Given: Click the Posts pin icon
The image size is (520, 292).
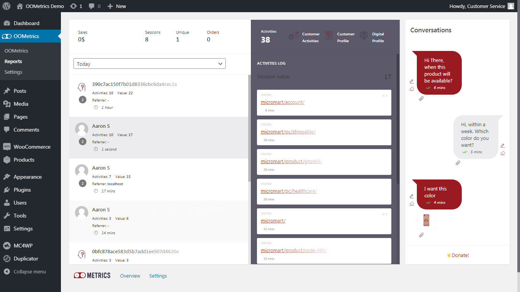Looking at the screenshot, I should [x=7, y=91].
